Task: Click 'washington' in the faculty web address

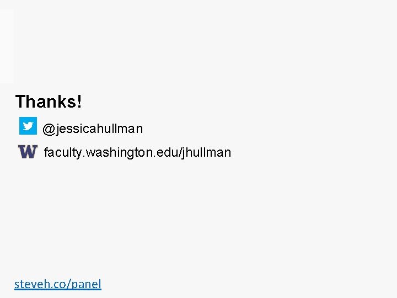Action: pos(119,153)
